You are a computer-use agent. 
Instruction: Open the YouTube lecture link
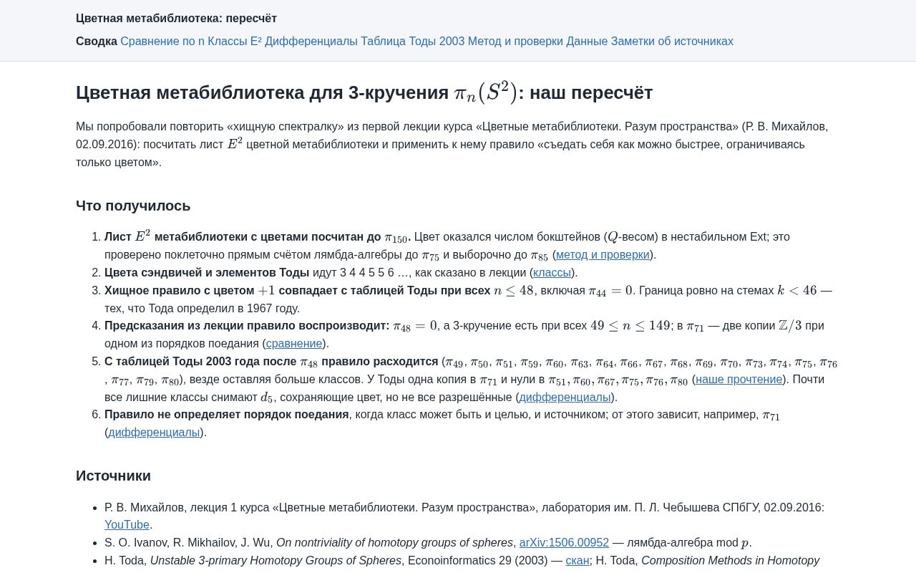click(x=127, y=525)
